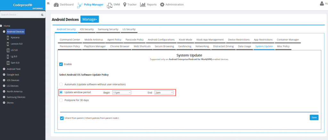Image resolution: width=328 pixels, height=140 pixels.
Task: Select the Android Security tab
Action: pyautogui.click(x=66, y=29)
